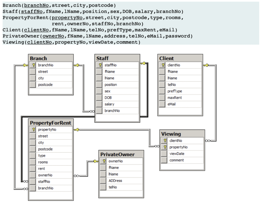Click fName column in Client table
The height and width of the screenshot is (209, 261).
(180, 72)
